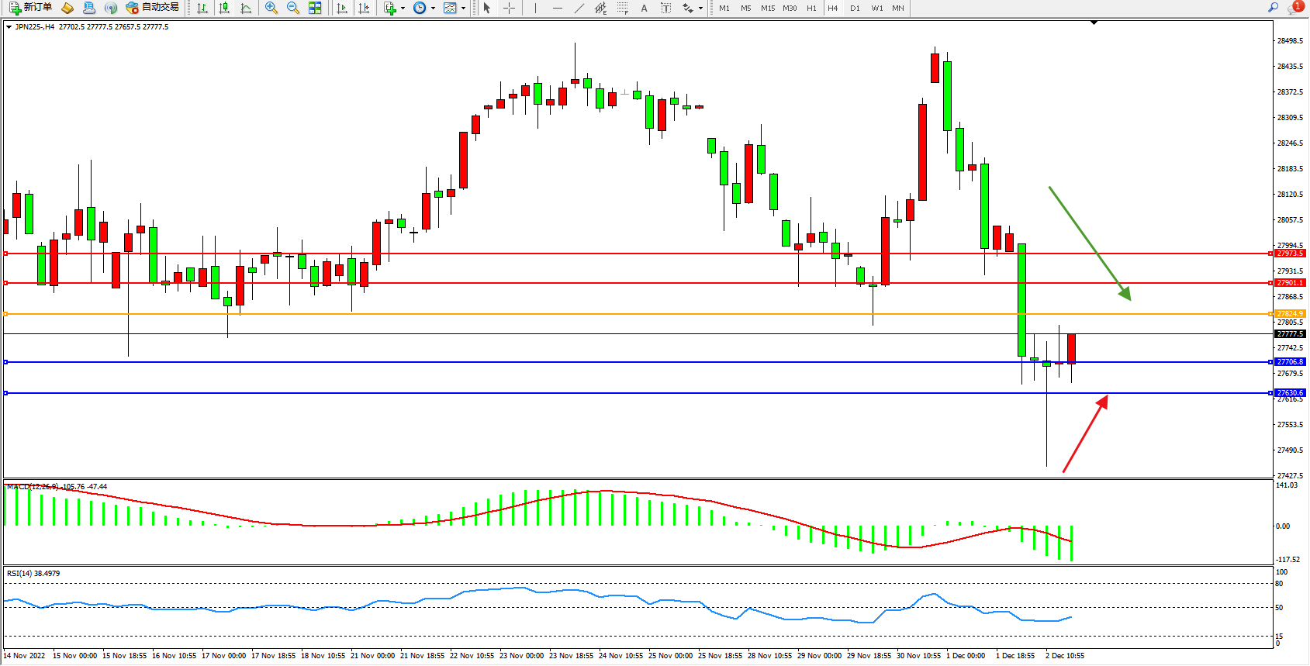Viewport: 1310px width, 666px height.
Task: Zoom out on the chart
Action: point(293,8)
